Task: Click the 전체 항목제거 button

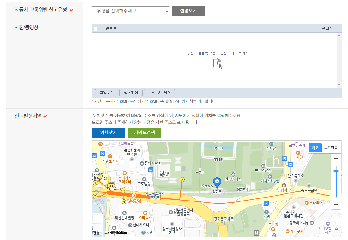Action: [159, 93]
